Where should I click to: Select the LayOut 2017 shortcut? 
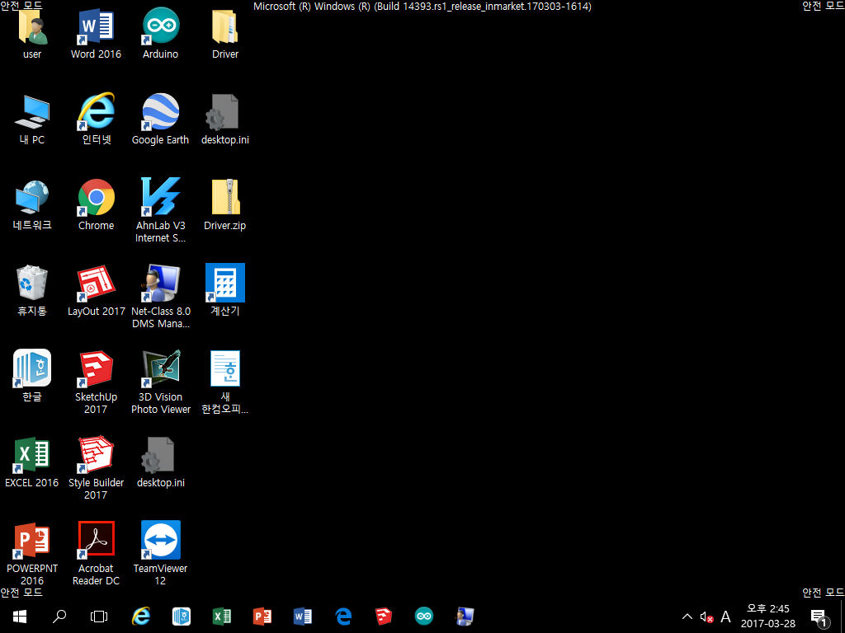coord(96,290)
